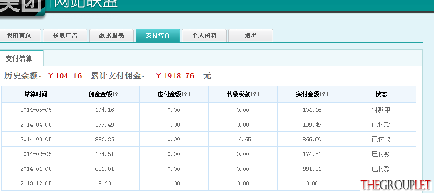Select the date cell 2014-05-05
The image size is (434, 193).
pos(36,110)
